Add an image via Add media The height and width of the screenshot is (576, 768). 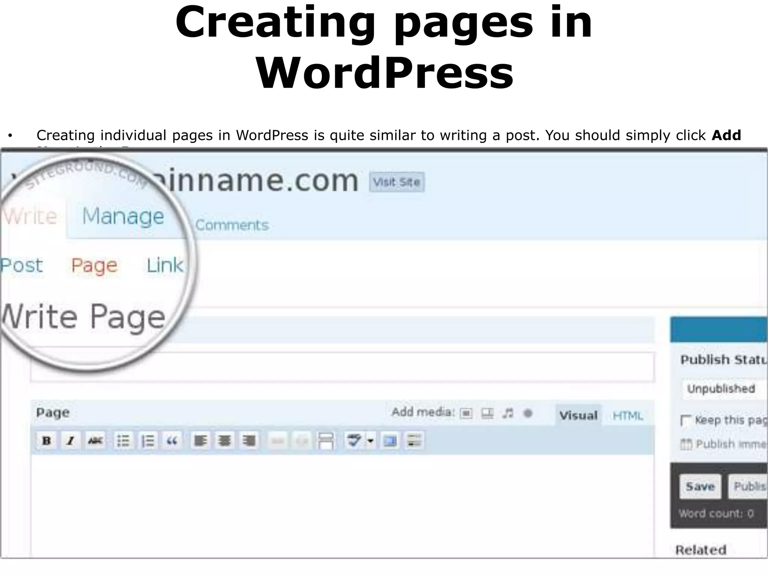466,413
